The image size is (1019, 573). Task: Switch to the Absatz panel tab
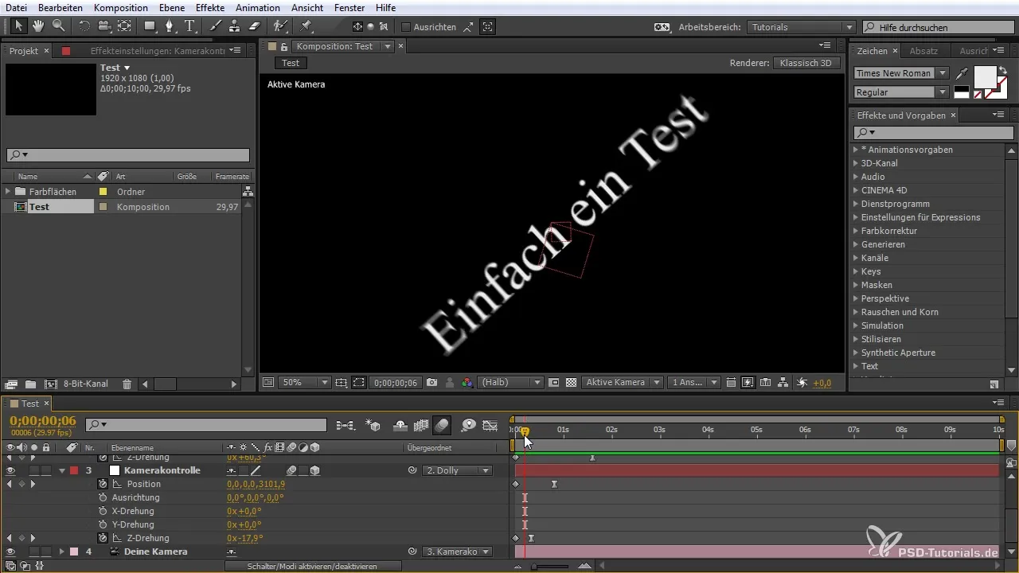click(x=924, y=51)
